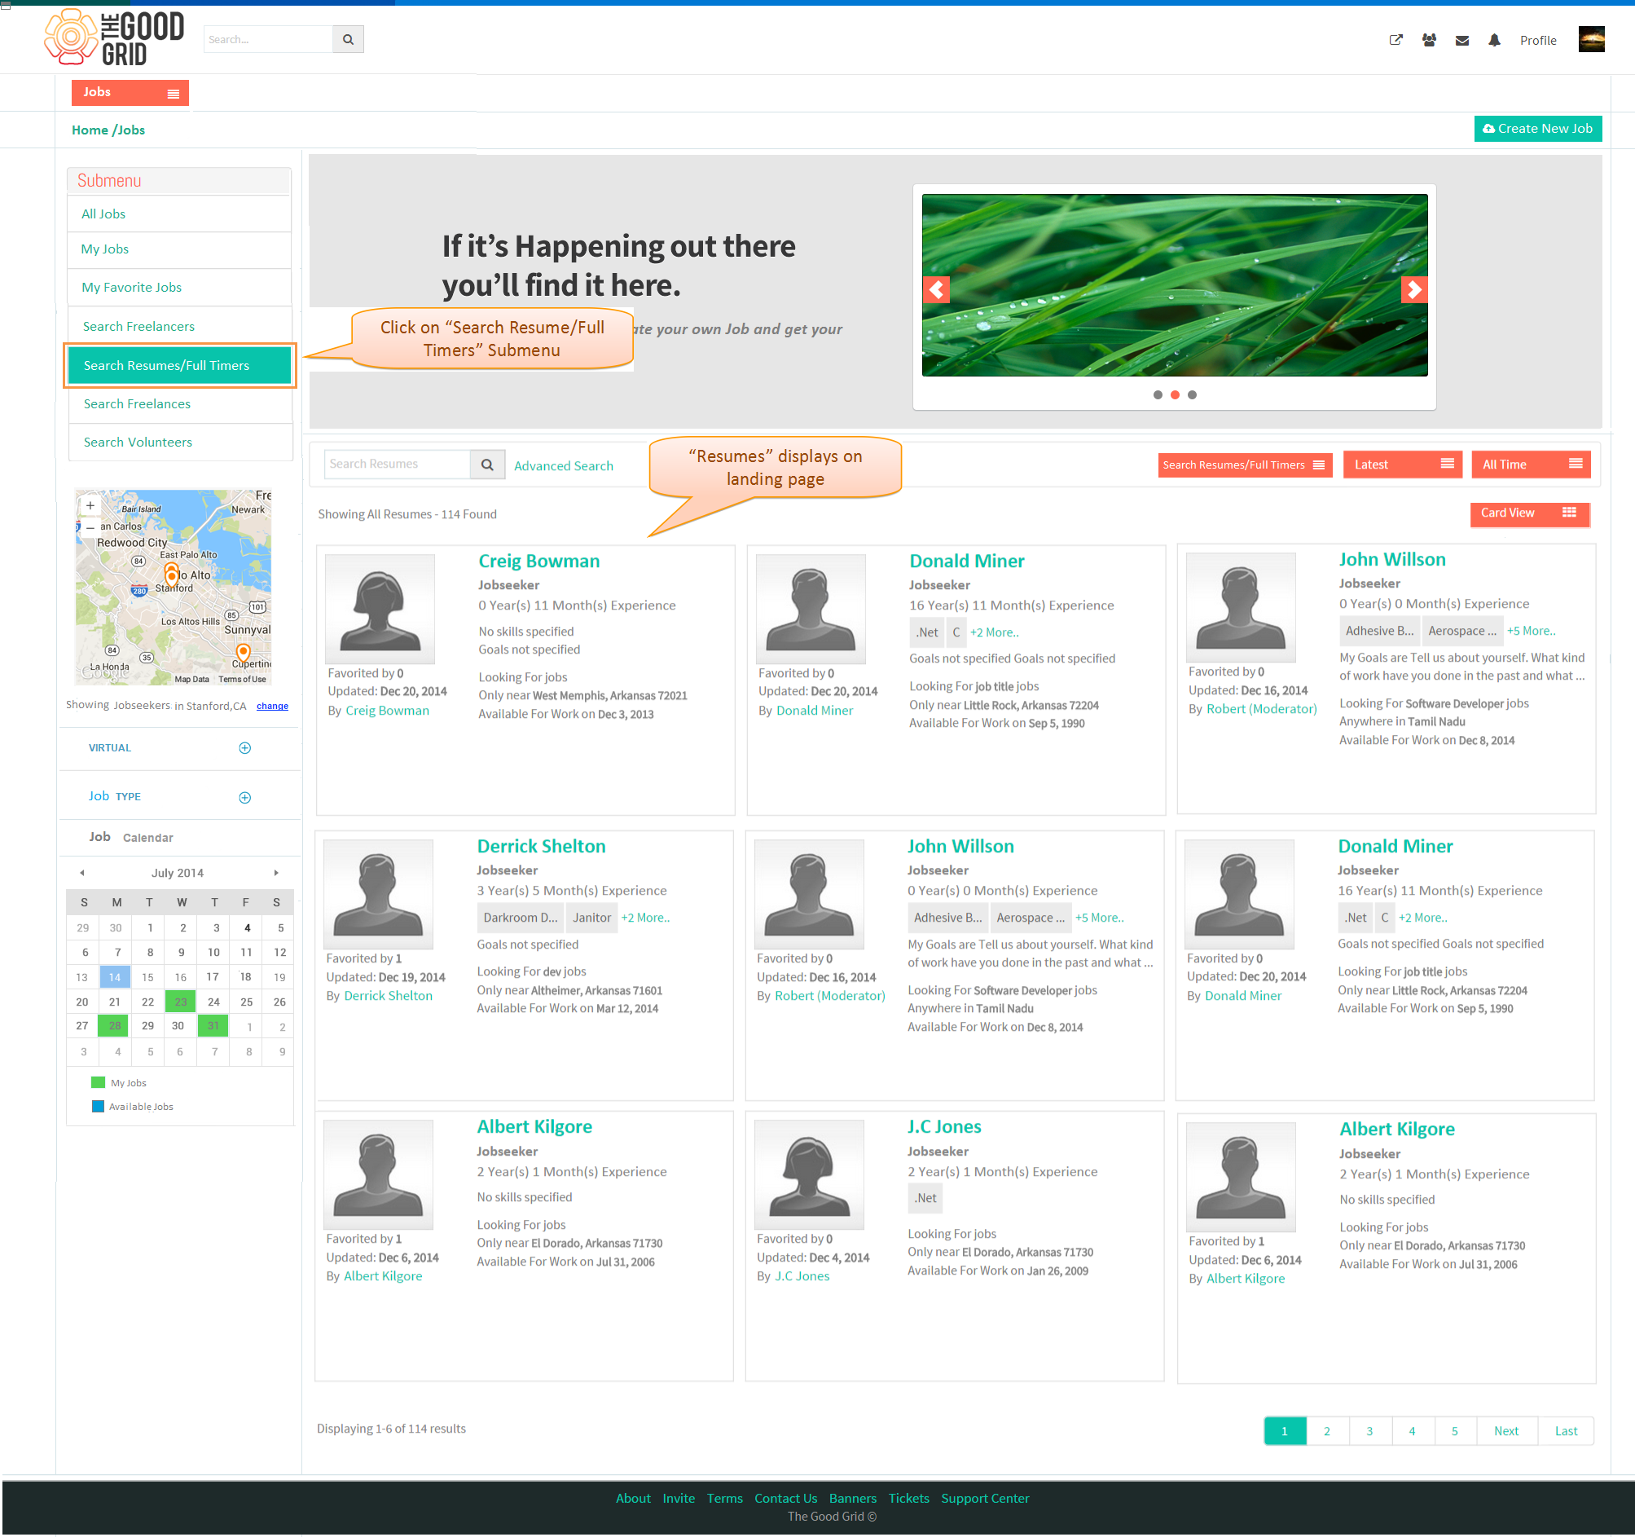Open the Card View dropdown

point(1529,513)
